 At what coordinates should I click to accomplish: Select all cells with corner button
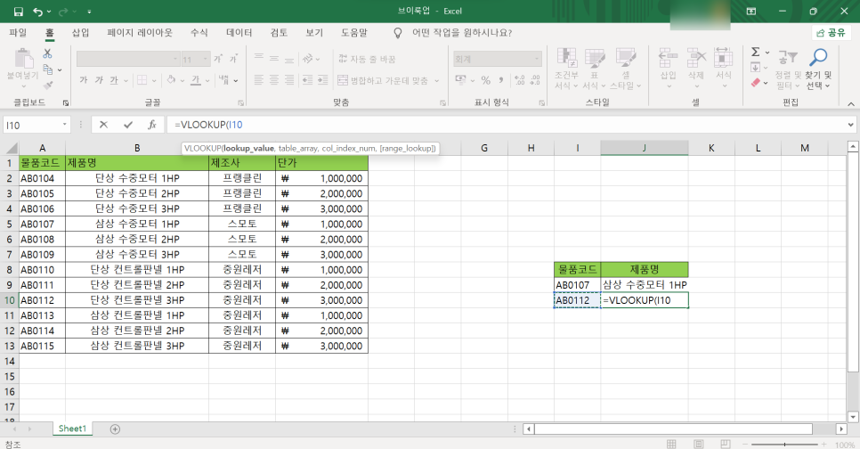pos(11,148)
